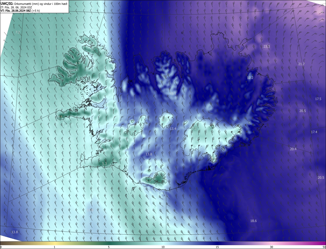Viewport: 326px width, 249px height.
Task: Select the 17.4 value east of Iceland
Action: (x=314, y=132)
